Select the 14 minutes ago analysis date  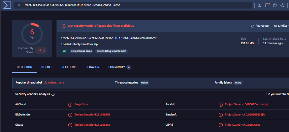(x=273, y=43)
